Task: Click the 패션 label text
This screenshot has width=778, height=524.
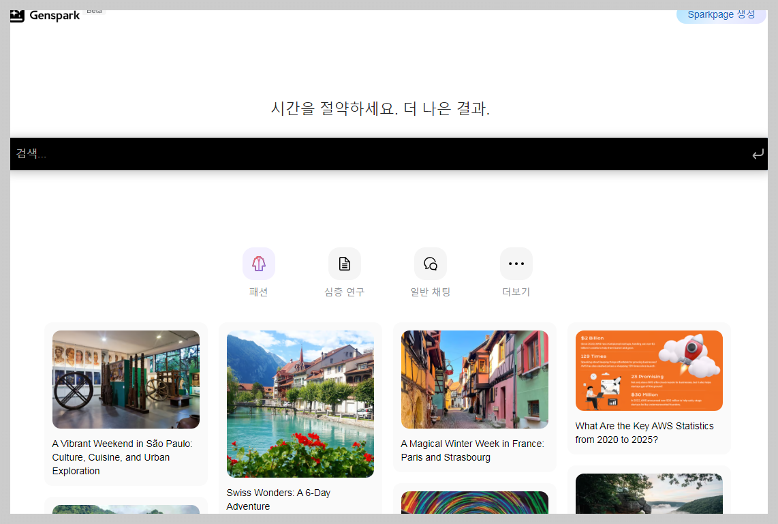Action: pos(258,292)
